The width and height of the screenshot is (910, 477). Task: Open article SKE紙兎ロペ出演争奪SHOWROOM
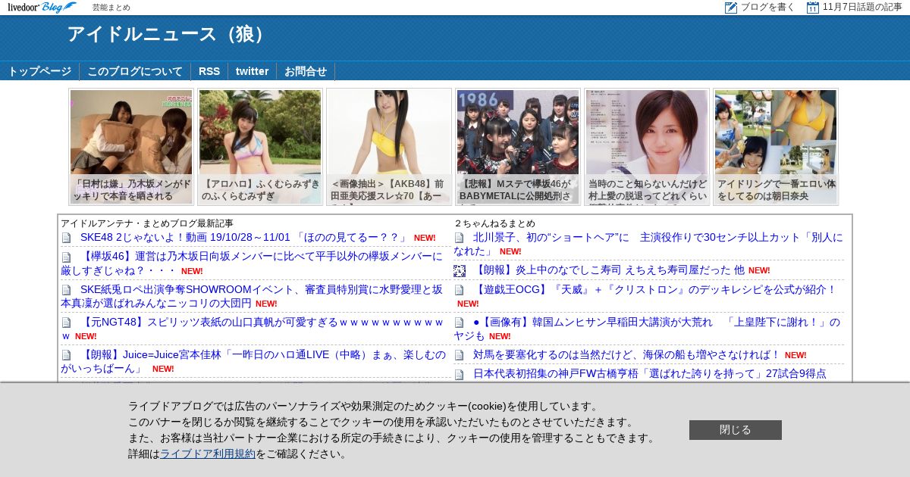[252, 296]
